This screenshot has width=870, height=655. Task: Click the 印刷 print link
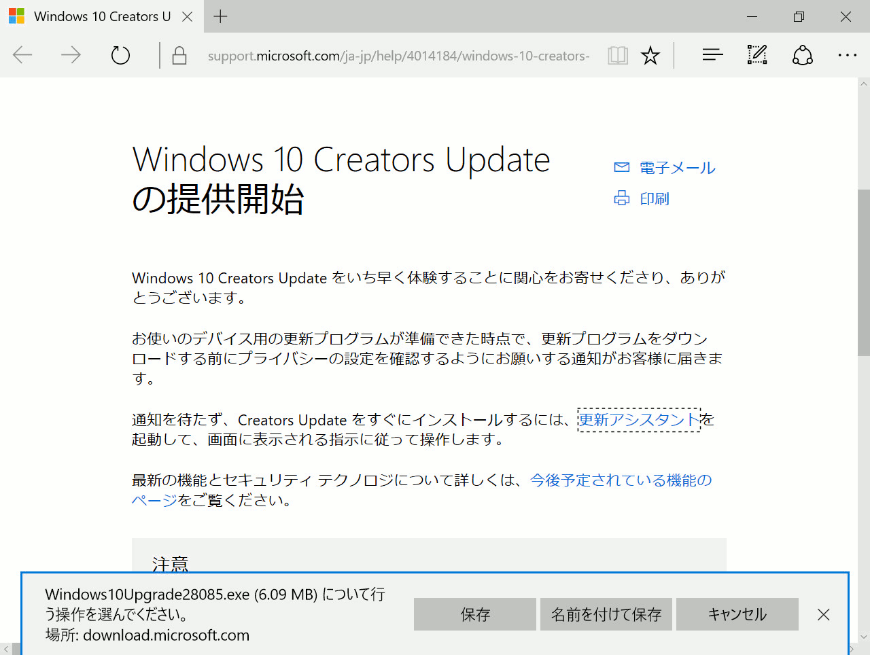tap(655, 198)
